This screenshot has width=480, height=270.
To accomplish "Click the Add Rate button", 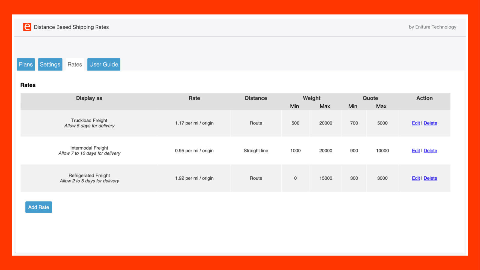I will [38, 207].
